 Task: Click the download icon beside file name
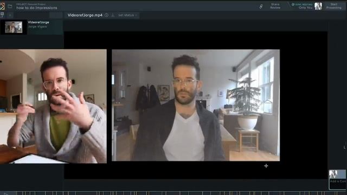pyautogui.click(x=113, y=15)
